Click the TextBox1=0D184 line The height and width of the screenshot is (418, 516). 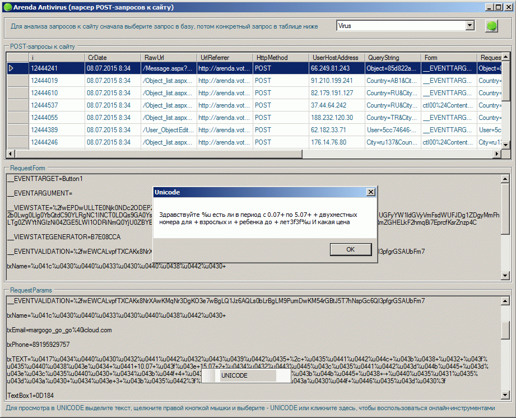[x=30, y=395]
